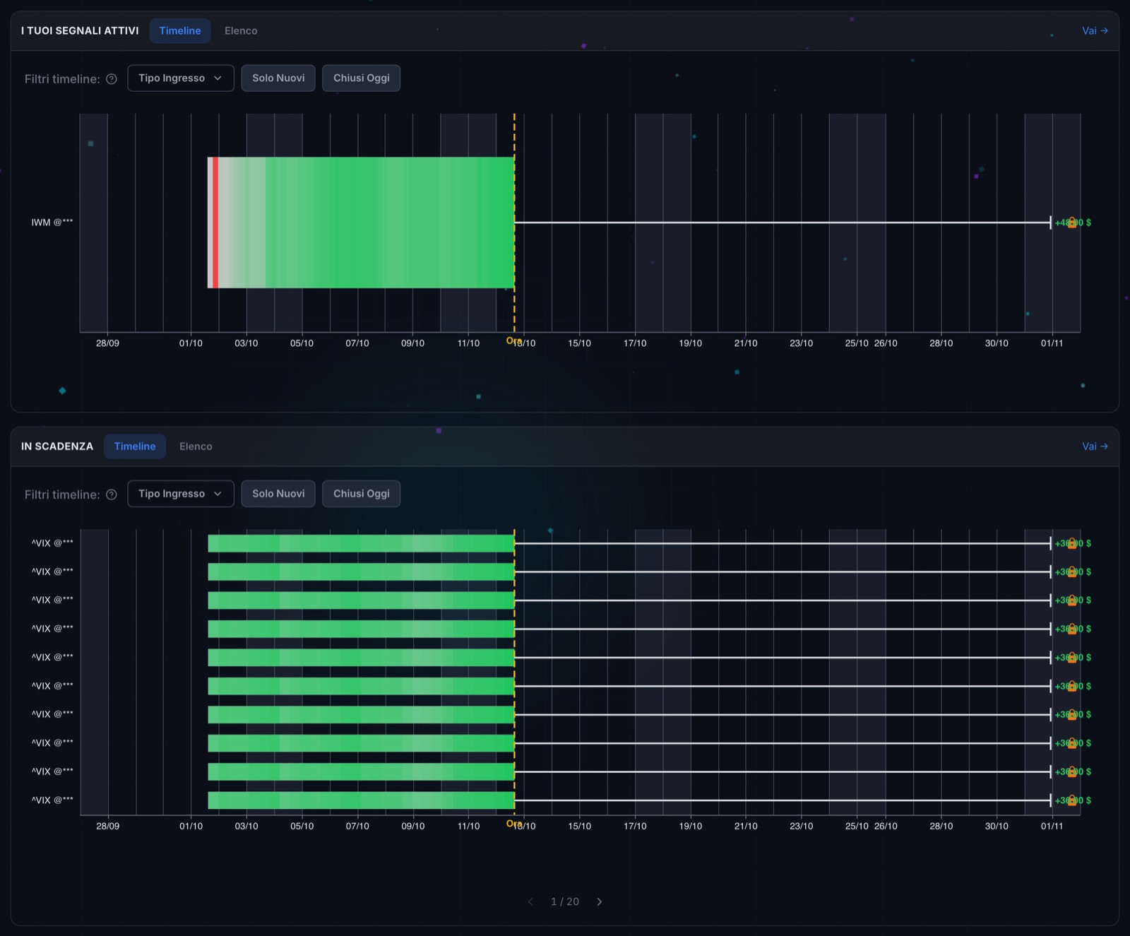Click the white projection line of IWM signal
This screenshot has height=936, width=1130.
tap(783, 223)
